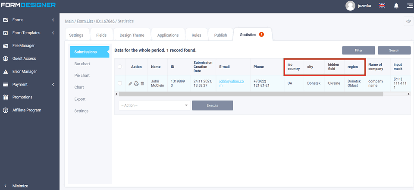Open the hamburger menu in top bar
This screenshot has width=414, height=190.
[409, 6]
